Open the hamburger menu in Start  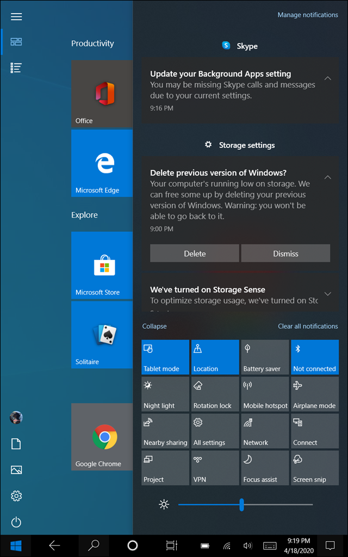[16, 17]
